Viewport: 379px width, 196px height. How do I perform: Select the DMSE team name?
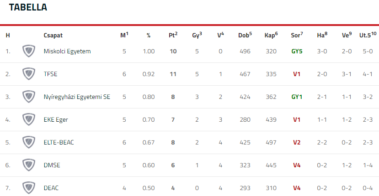point(52,165)
